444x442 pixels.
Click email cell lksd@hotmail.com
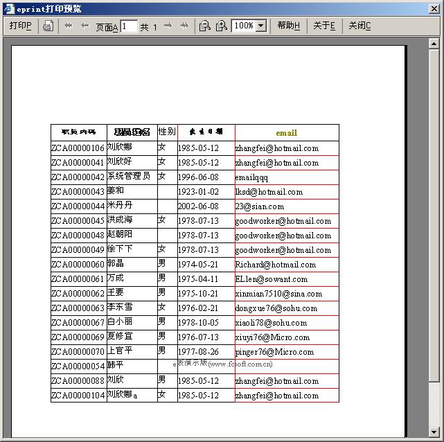pos(287,192)
